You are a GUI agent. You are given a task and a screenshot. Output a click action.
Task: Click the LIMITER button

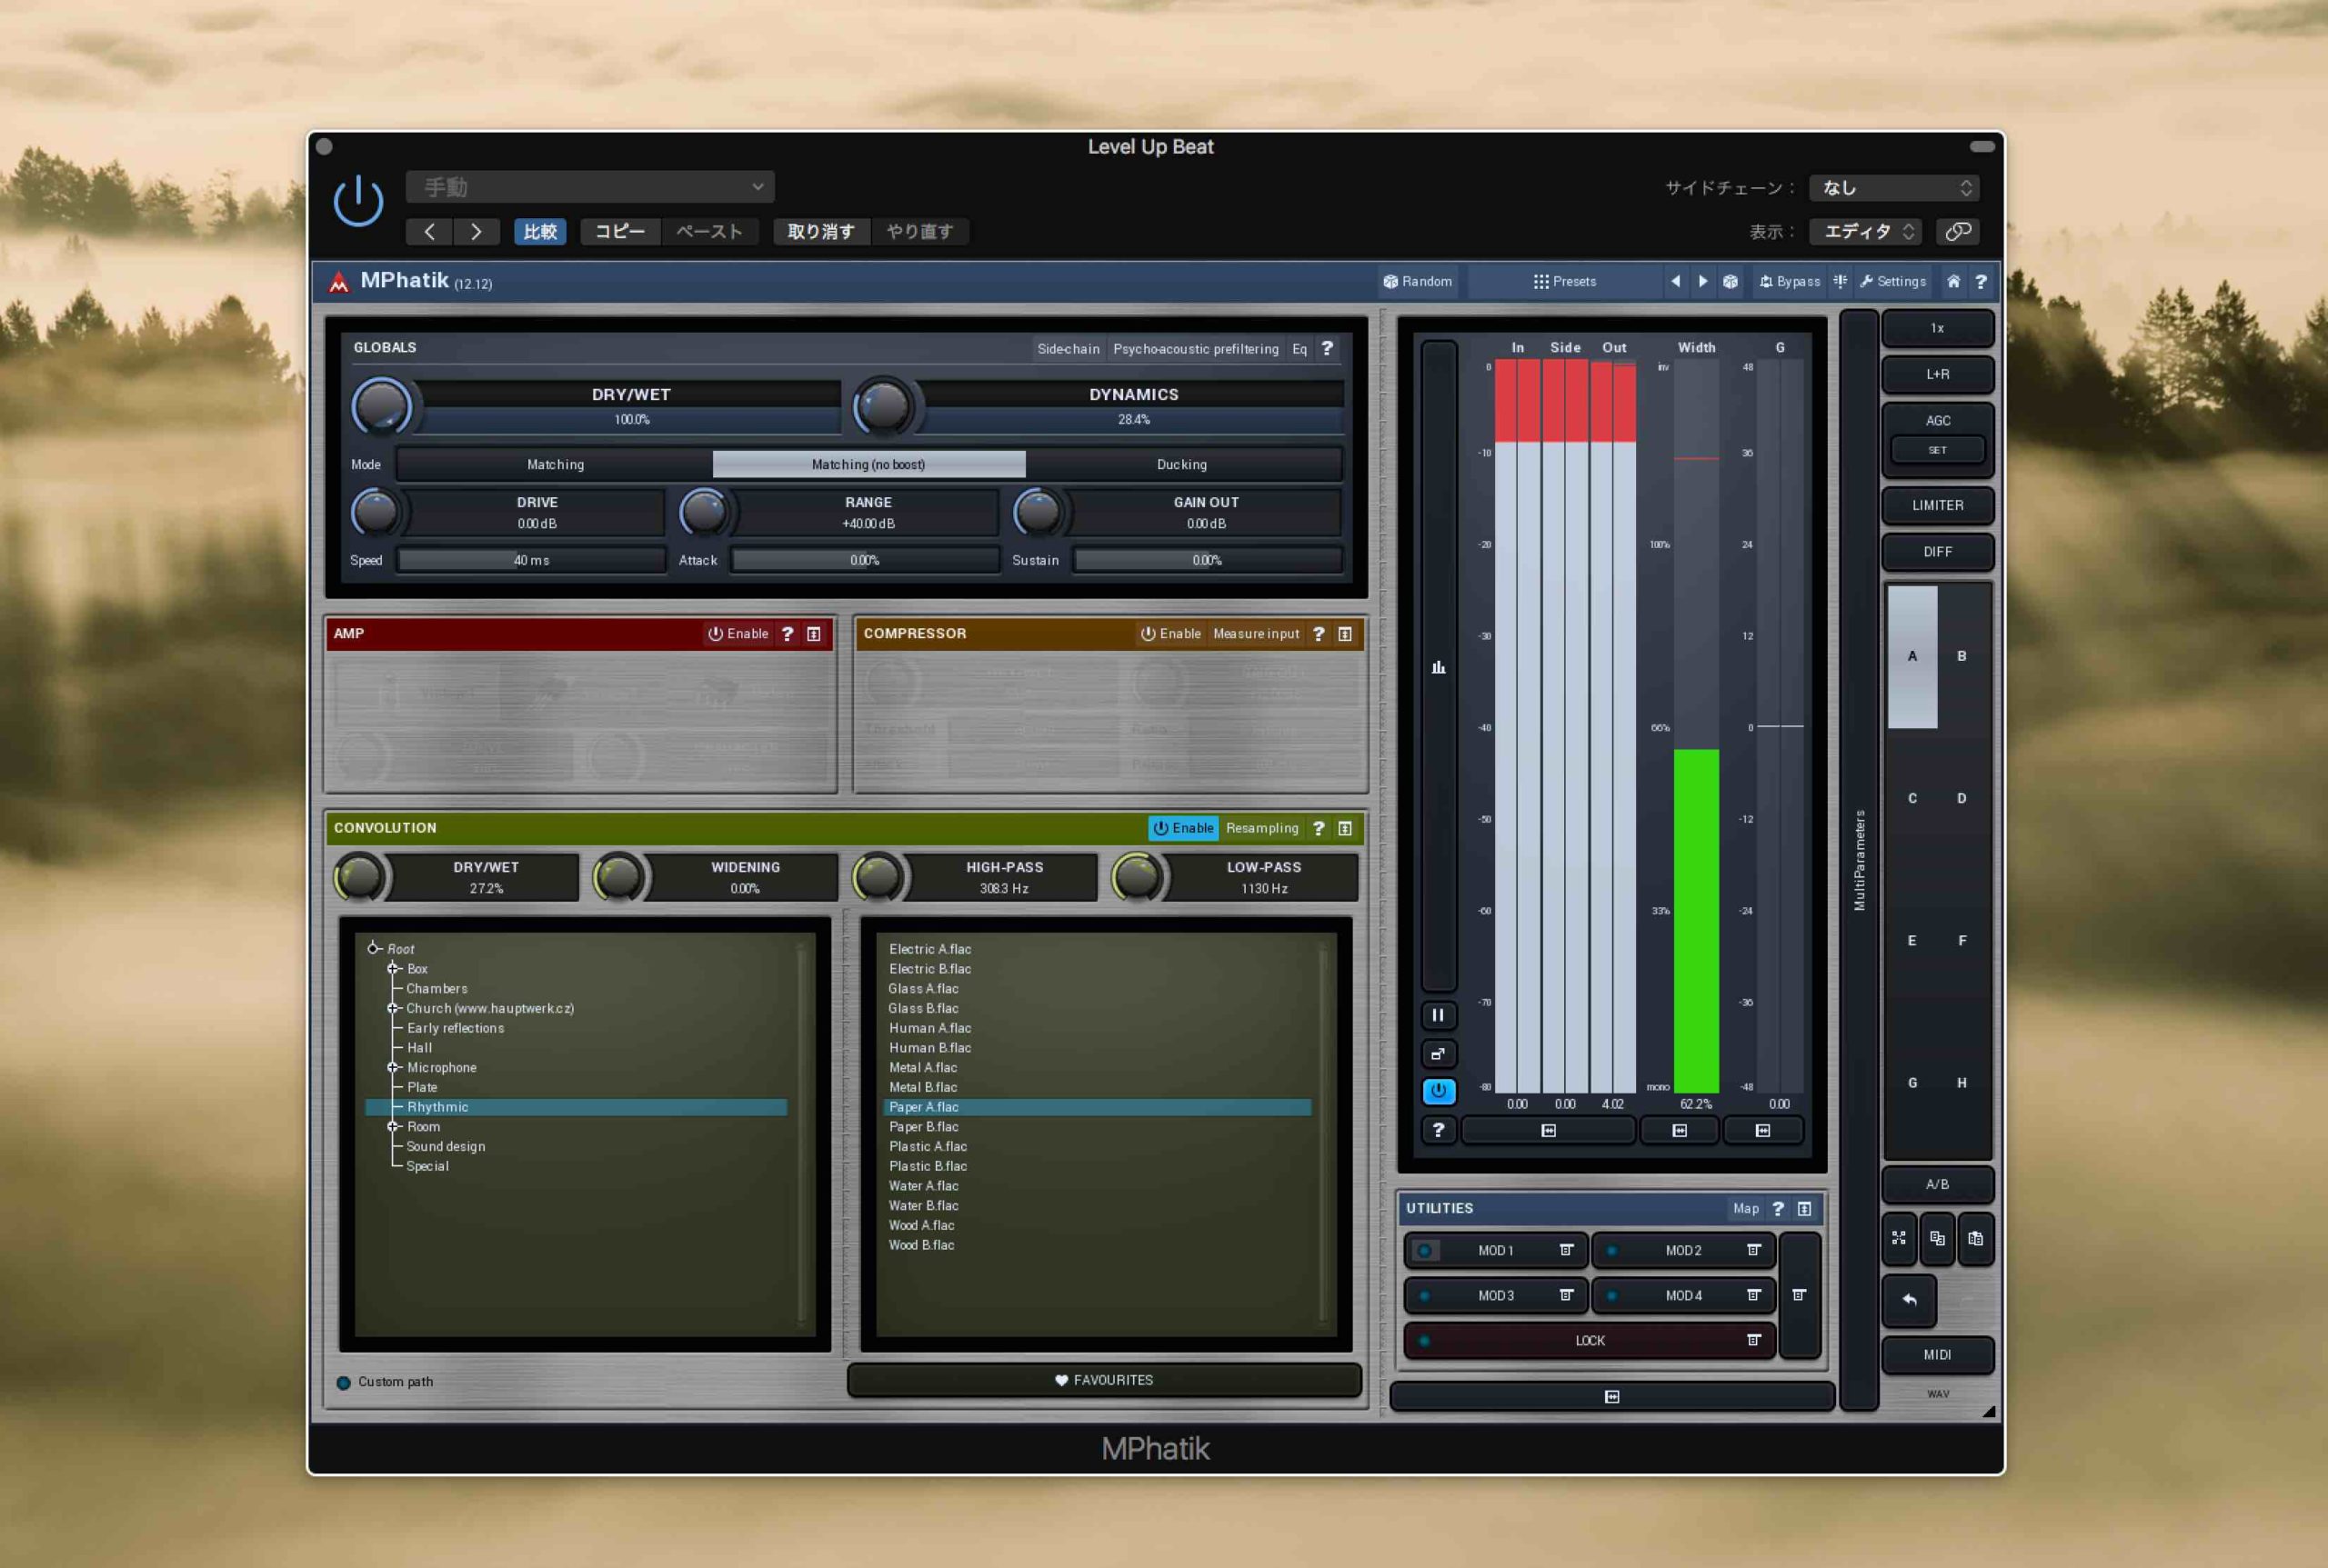point(1937,505)
